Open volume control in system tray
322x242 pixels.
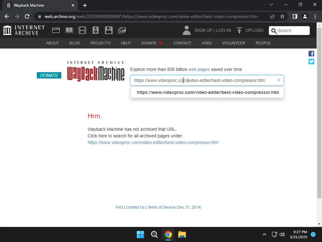coord(282,234)
